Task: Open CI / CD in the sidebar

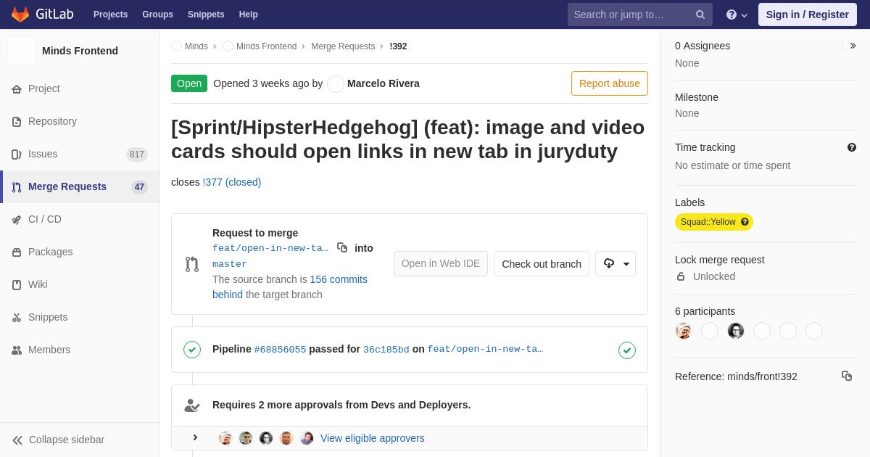Action: 80,219
